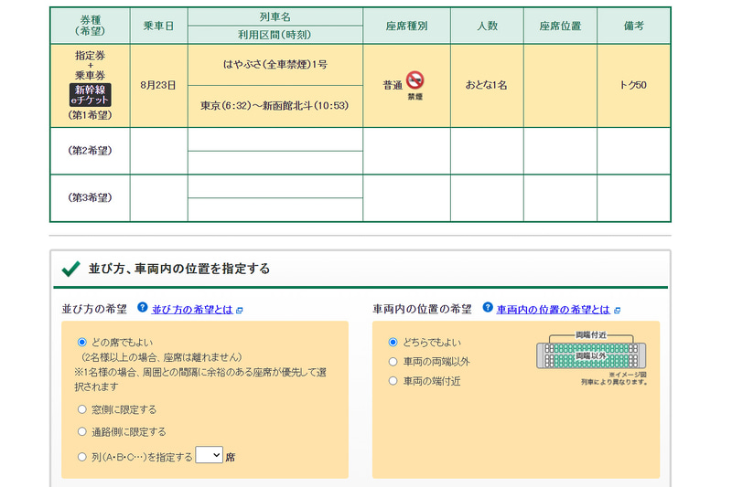Open '車両内の位置の希望とは' help link
Screen dimensions: 732x487
click(x=554, y=310)
